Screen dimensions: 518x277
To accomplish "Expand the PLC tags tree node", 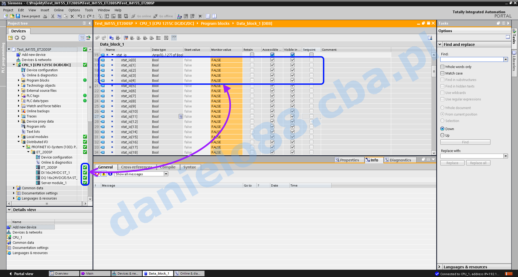I will (19, 96).
